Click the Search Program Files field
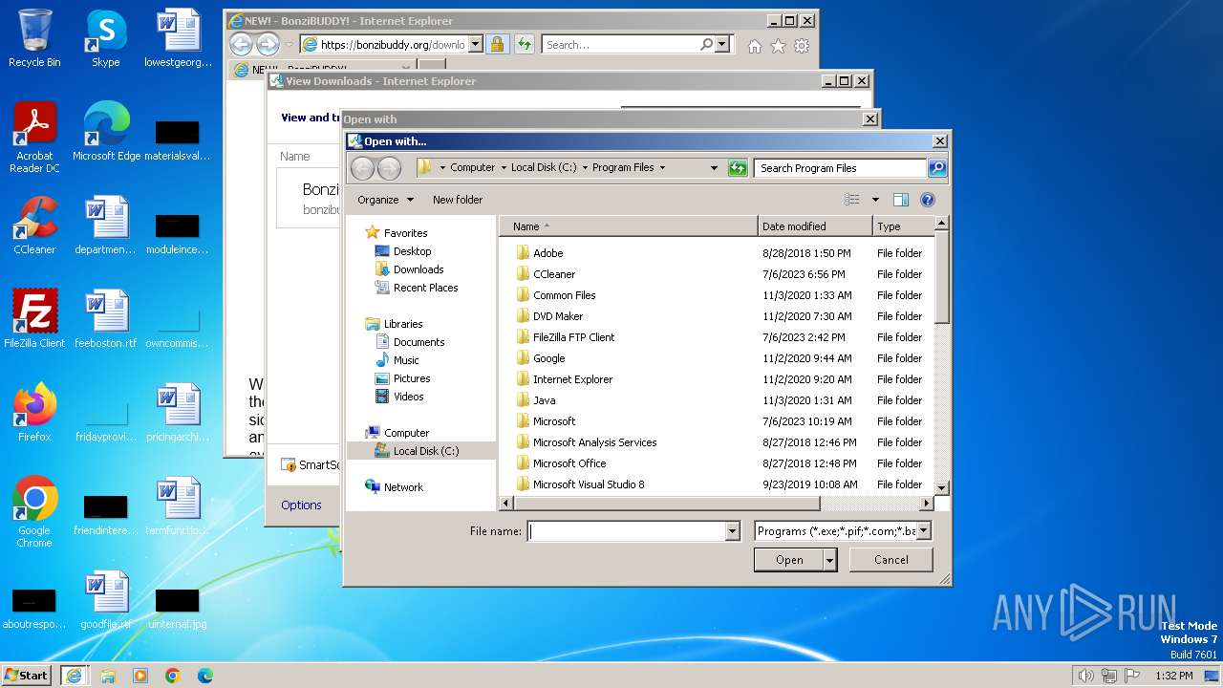The image size is (1223, 688). (x=840, y=168)
